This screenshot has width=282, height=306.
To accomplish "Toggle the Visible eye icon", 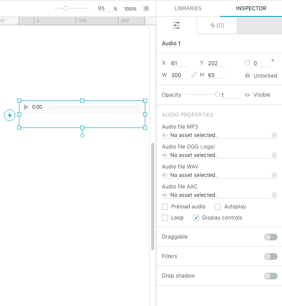I will 247,95.
